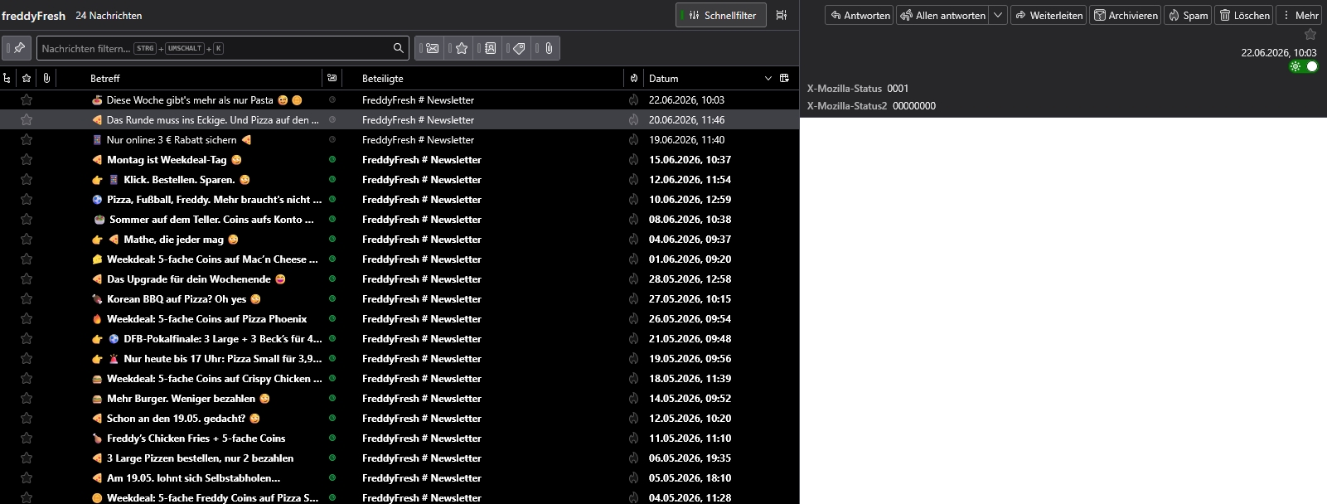Click the X-Mozilla-Status2 header value 00000000
1327x504 pixels.
click(x=914, y=105)
